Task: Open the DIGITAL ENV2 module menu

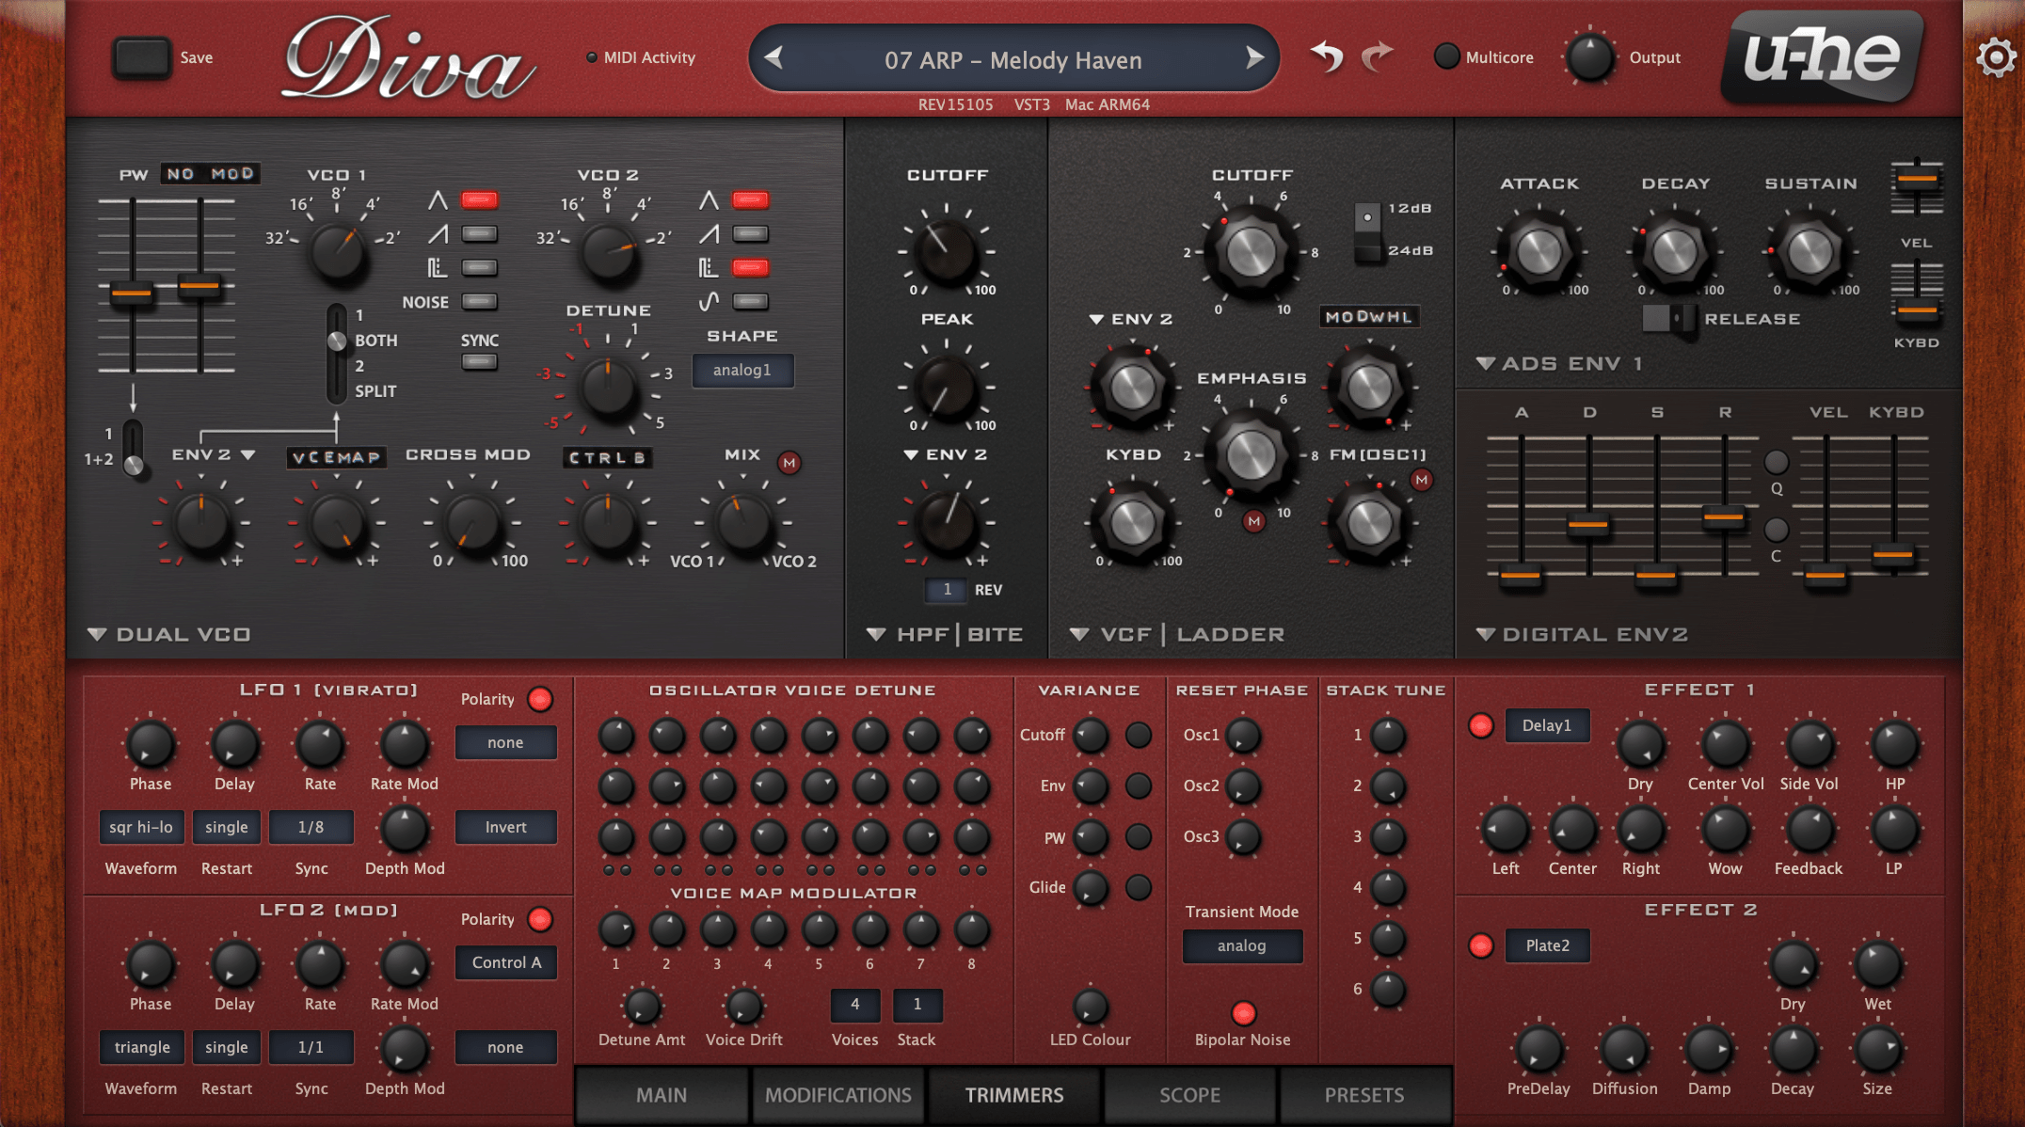Action: (1583, 634)
